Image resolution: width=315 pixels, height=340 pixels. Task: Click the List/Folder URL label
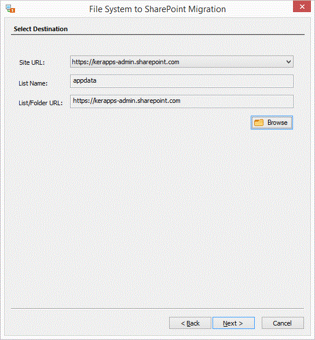pos(41,103)
